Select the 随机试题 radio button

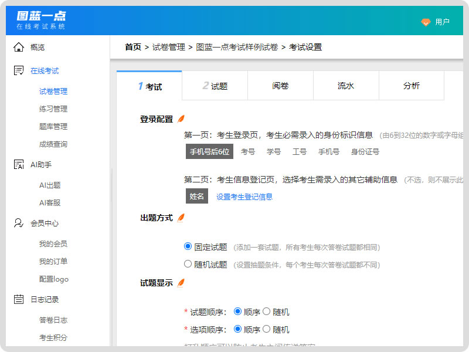pyautogui.click(x=188, y=264)
